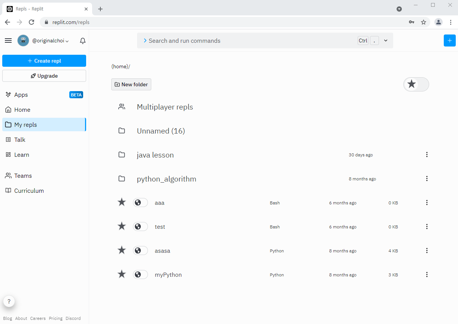
Task: Click the python_algorithm folder icon
Action: (x=122, y=178)
